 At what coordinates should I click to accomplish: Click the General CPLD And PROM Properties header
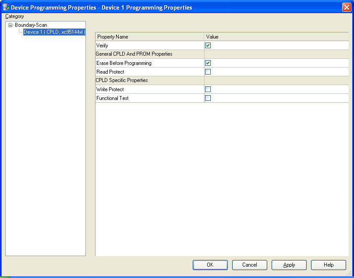click(x=134, y=54)
